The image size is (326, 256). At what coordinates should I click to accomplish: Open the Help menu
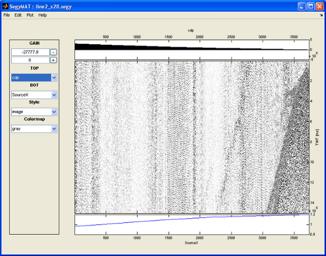tap(43, 15)
